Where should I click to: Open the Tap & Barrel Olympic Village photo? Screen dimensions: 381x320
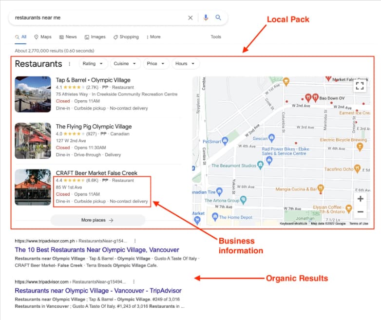(33, 94)
